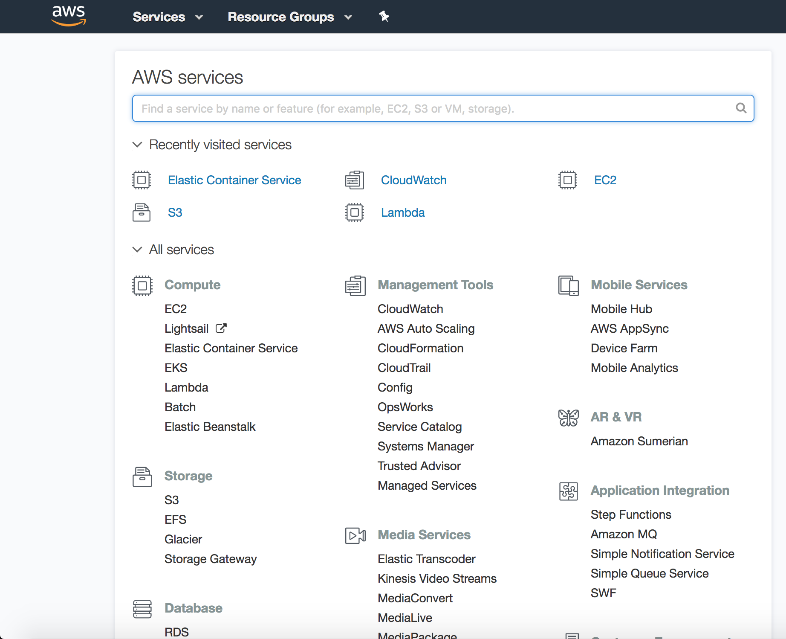Click the AWS logo in header
Screen dimensions: 786x639
[69, 16]
